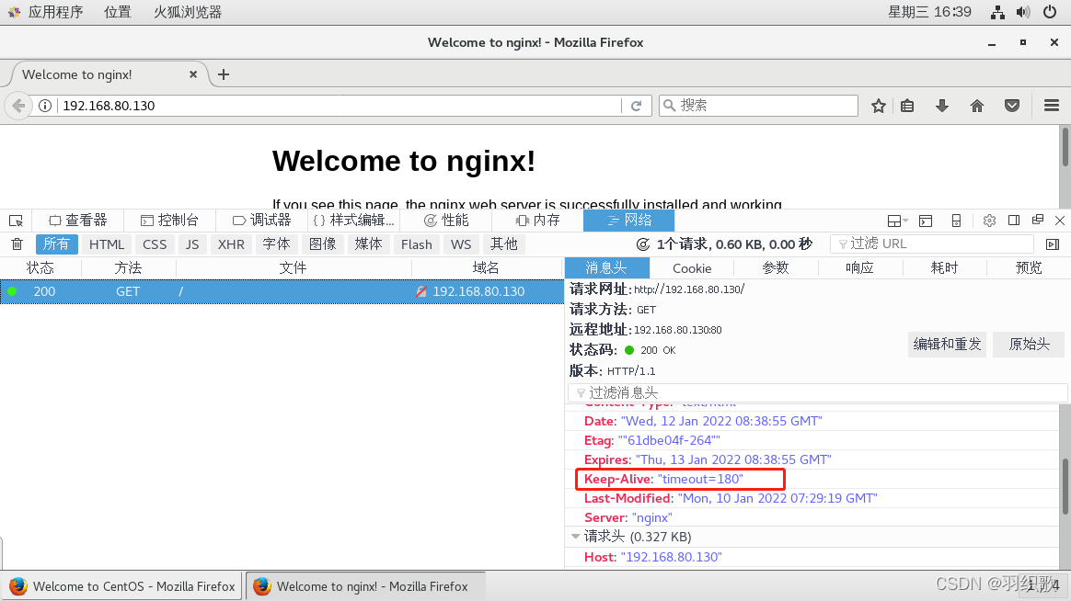Toggle the 字体 request filter
Viewport: 1071px width, 601px height.
click(x=277, y=244)
